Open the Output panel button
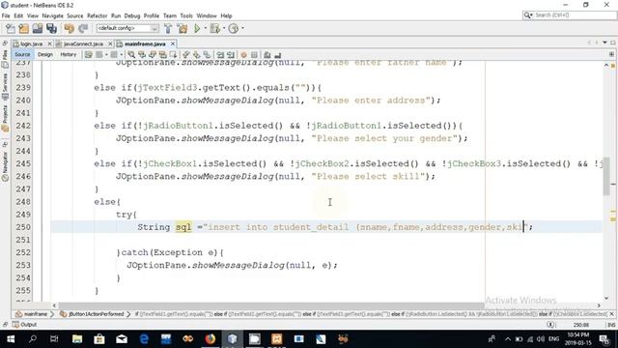The height and width of the screenshot is (348, 618). point(24,325)
